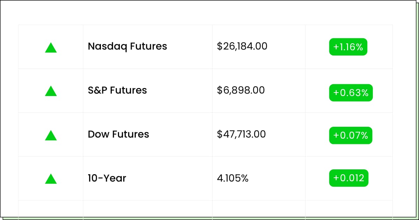Click the +0.012 yield change badge
419x220 pixels.
click(x=348, y=178)
